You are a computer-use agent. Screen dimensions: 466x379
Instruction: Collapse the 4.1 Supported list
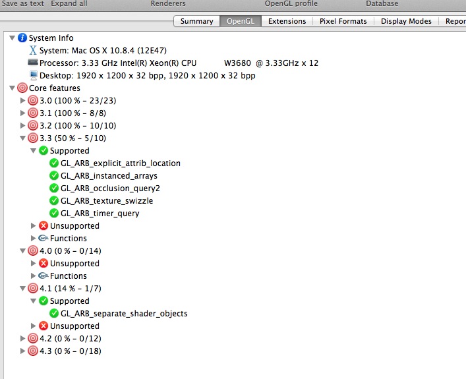pyautogui.click(x=33, y=301)
